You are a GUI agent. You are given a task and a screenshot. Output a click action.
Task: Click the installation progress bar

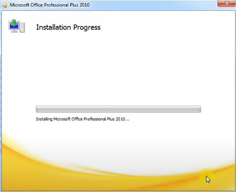118,109
